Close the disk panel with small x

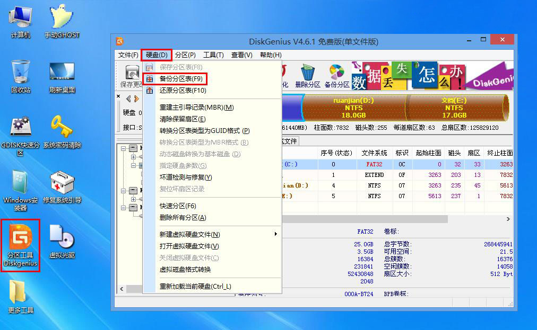tap(118, 96)
